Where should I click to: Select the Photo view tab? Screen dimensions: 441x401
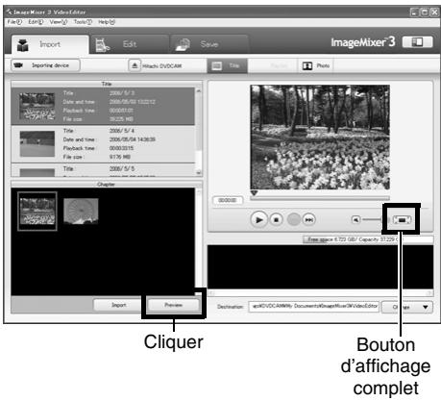tap(316, 65)
